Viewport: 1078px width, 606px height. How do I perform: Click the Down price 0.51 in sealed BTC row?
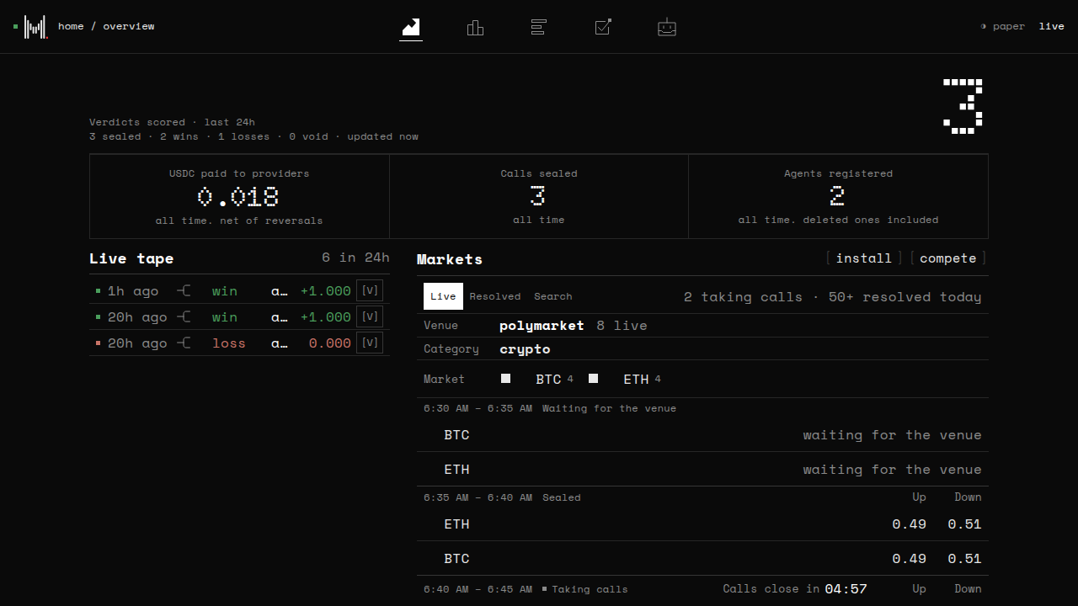click(964, 559)
